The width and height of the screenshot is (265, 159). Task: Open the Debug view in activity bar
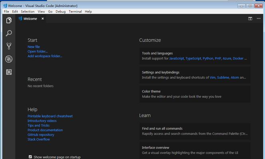[x=9, y=59]
